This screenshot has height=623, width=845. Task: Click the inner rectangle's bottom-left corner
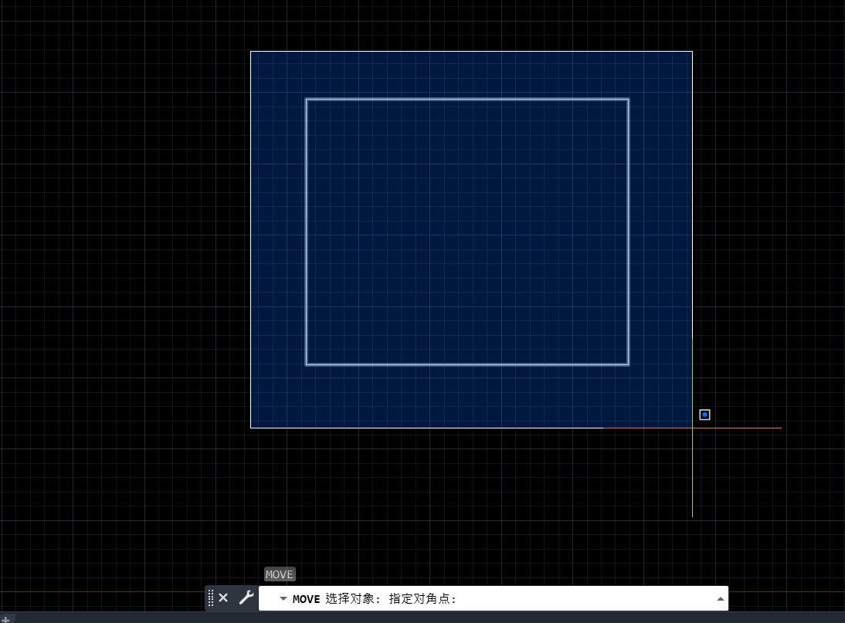307,364
